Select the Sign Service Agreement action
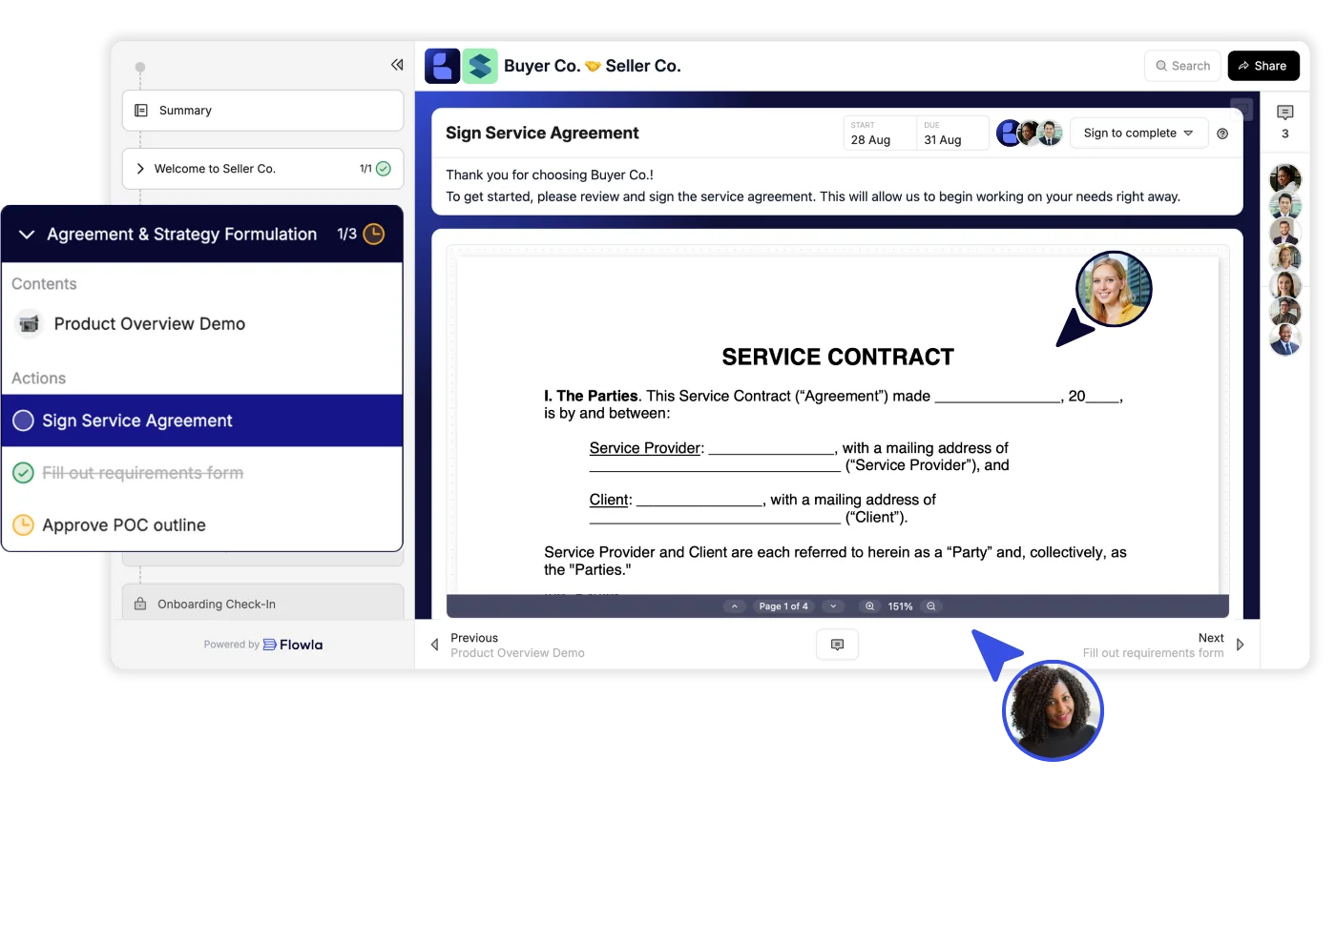The width and height of the screenshot is (1336, 944). pyautogui.click(x=202, y=421)
